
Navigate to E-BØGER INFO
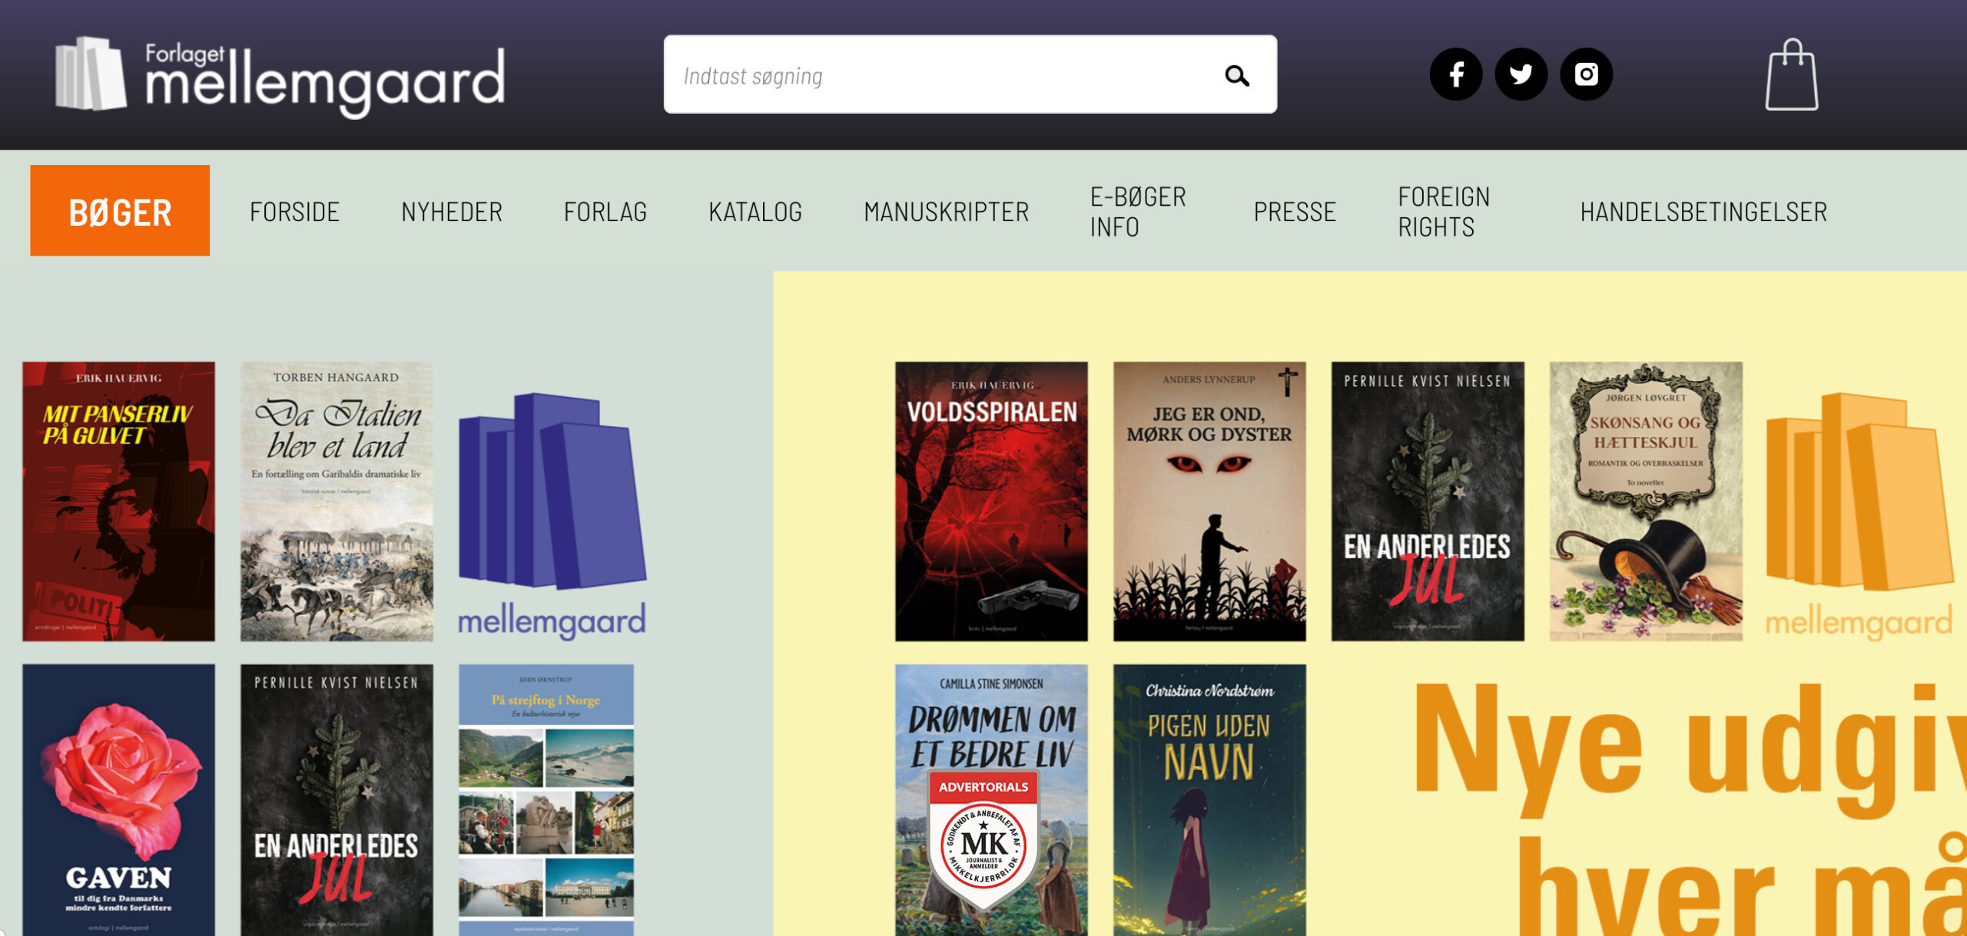click(1137, 212)
